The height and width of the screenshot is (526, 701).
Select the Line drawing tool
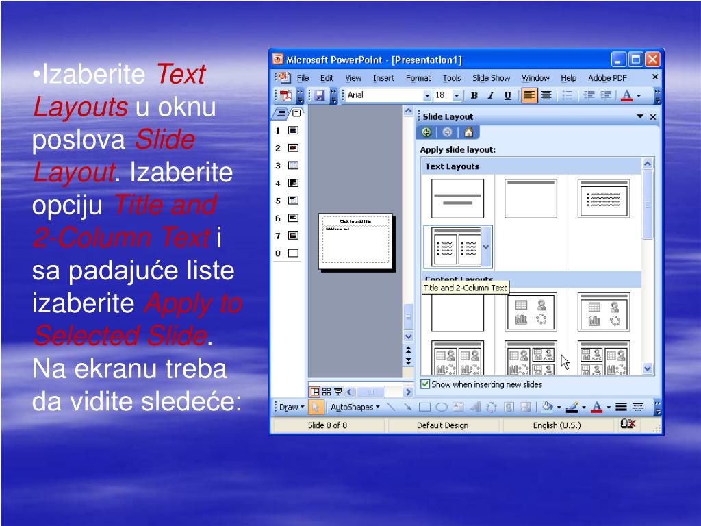[x=391, y=407]
